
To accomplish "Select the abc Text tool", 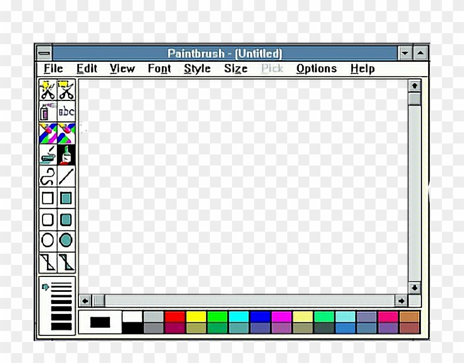I will click(66, 111).
